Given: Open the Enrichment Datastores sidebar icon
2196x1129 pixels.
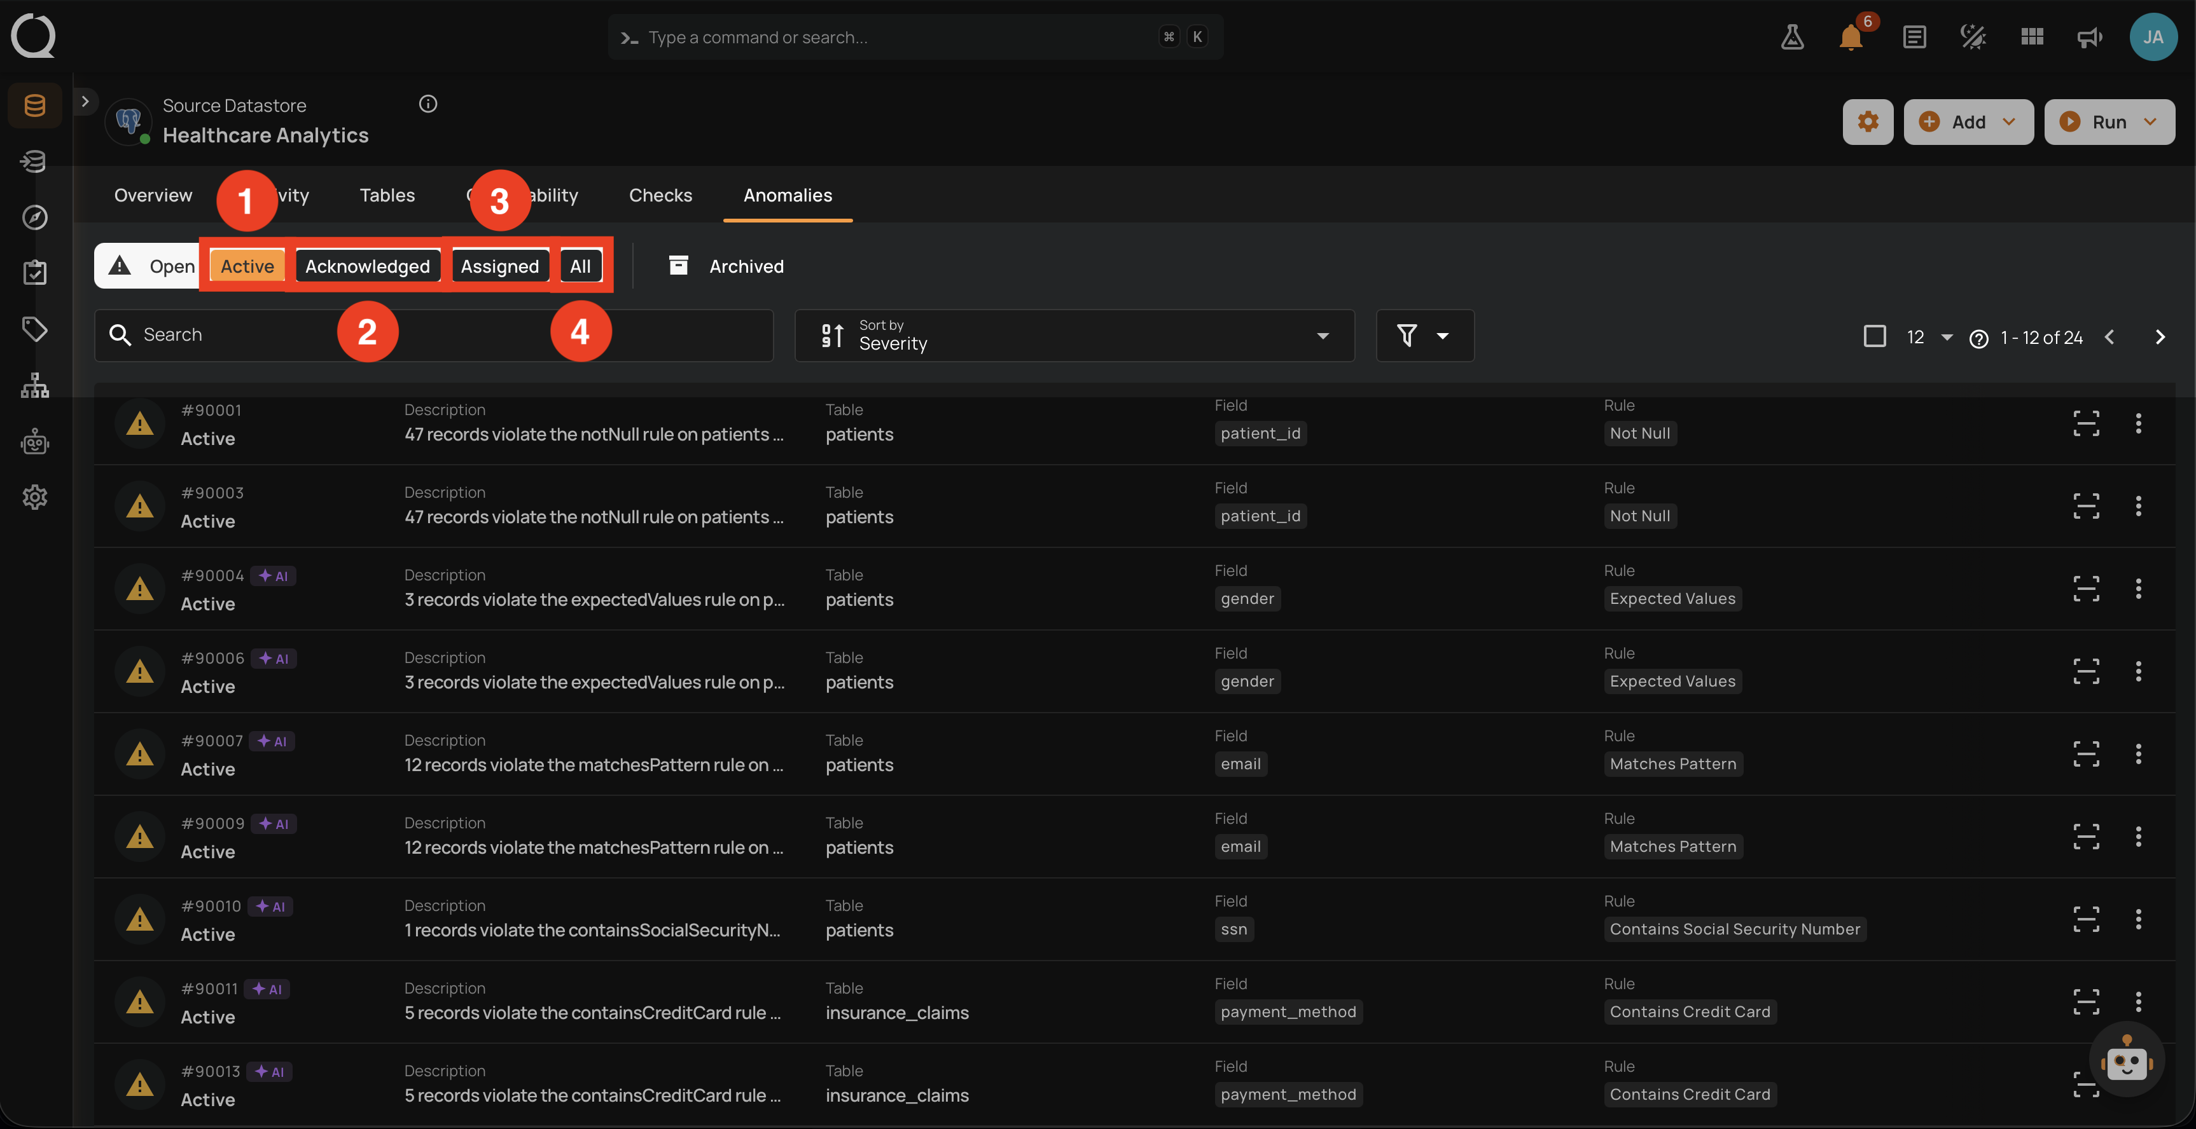Looking at the screenshot, I should pyautogui.click(x=35, y=161).
